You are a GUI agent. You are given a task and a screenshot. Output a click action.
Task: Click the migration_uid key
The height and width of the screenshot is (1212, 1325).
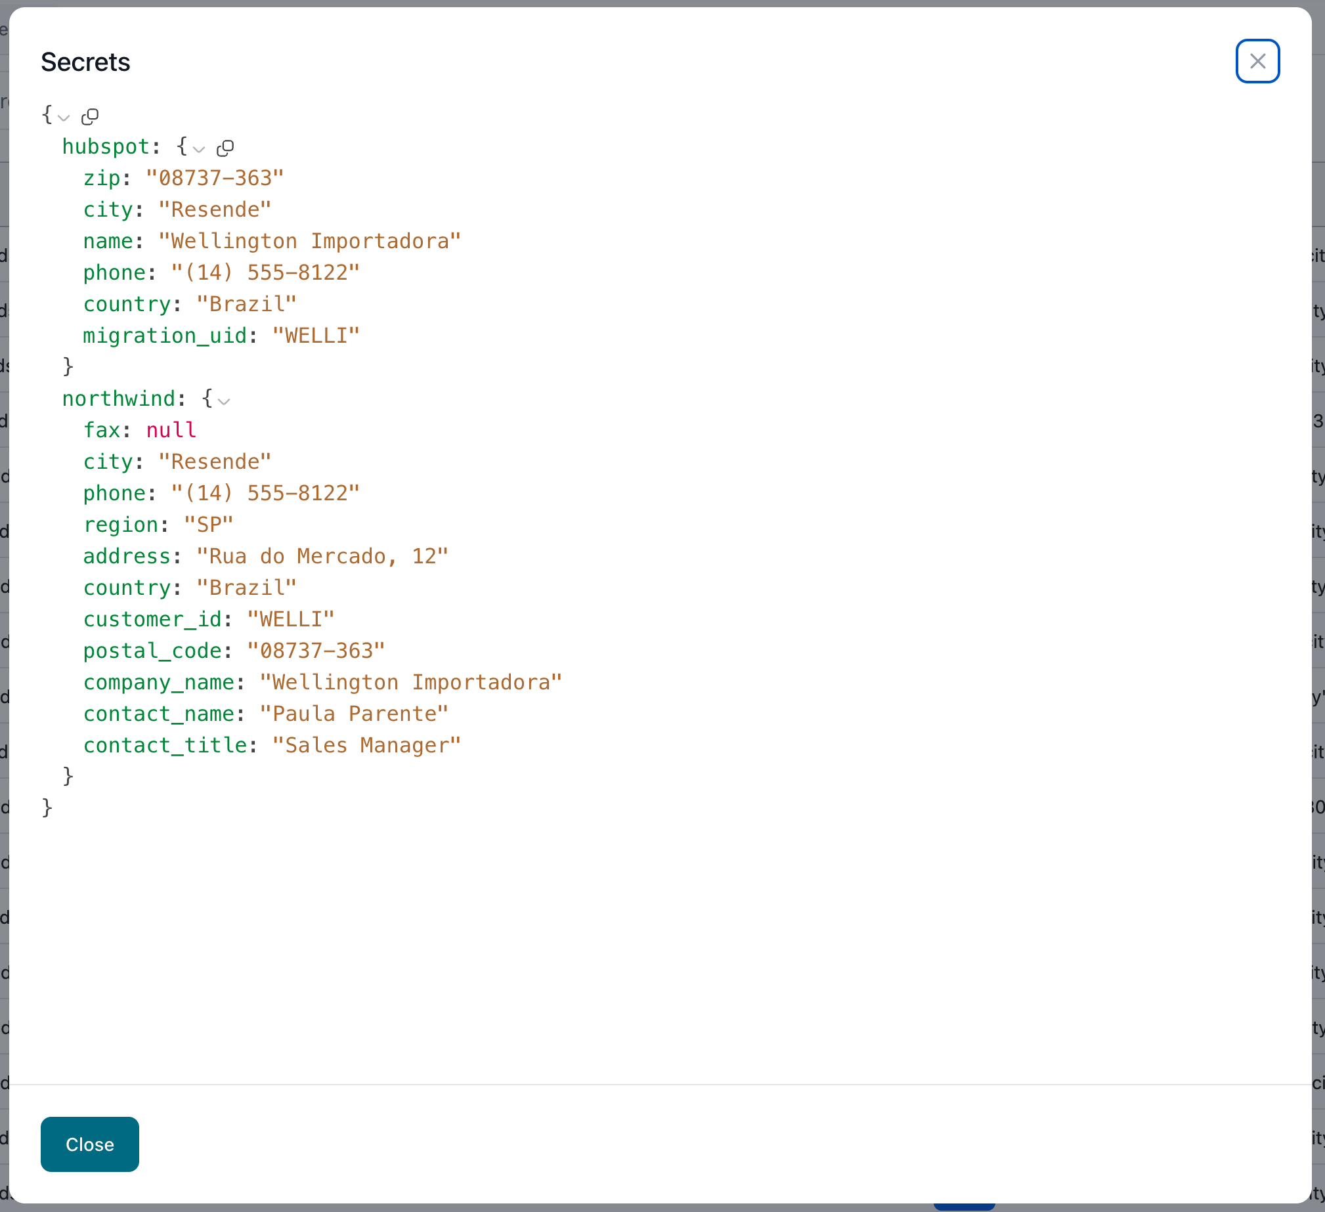coord(164,336)
